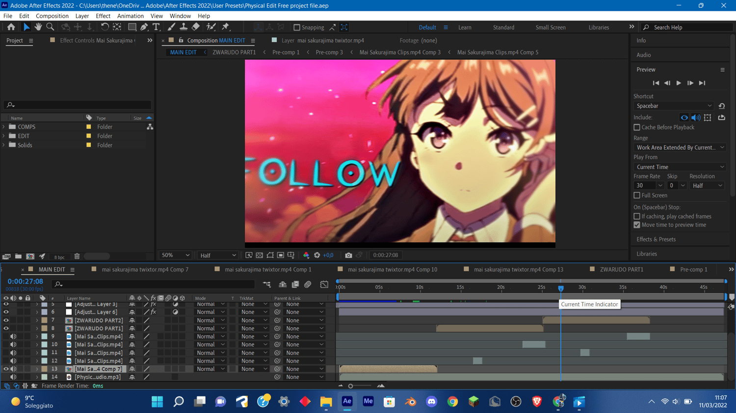Screen dimensions: 736x413
Task: Open the Effect menu
Action: (103, 16)
